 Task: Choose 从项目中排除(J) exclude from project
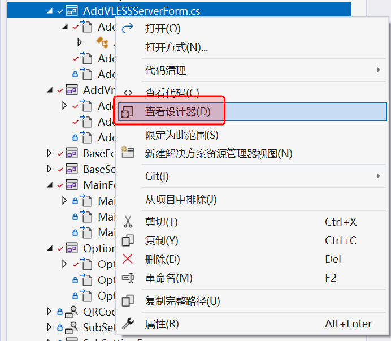(181, 199)
